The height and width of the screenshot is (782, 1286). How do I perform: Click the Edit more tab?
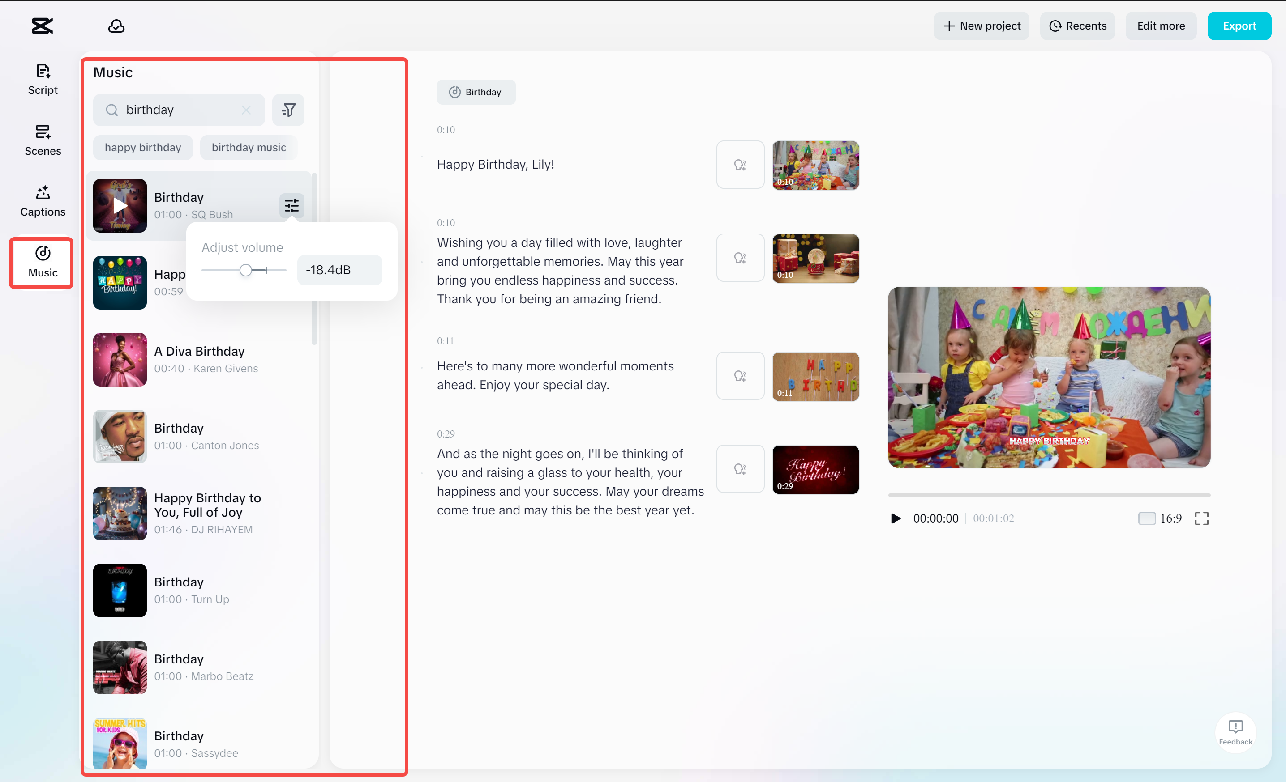click(1160, 25)
